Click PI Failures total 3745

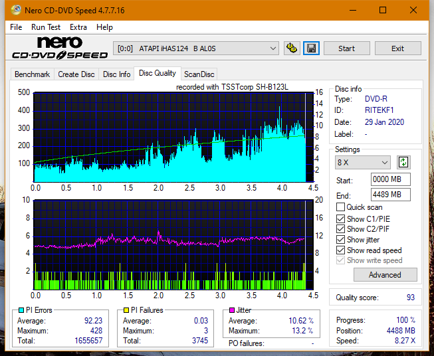(x=200, y=341)
